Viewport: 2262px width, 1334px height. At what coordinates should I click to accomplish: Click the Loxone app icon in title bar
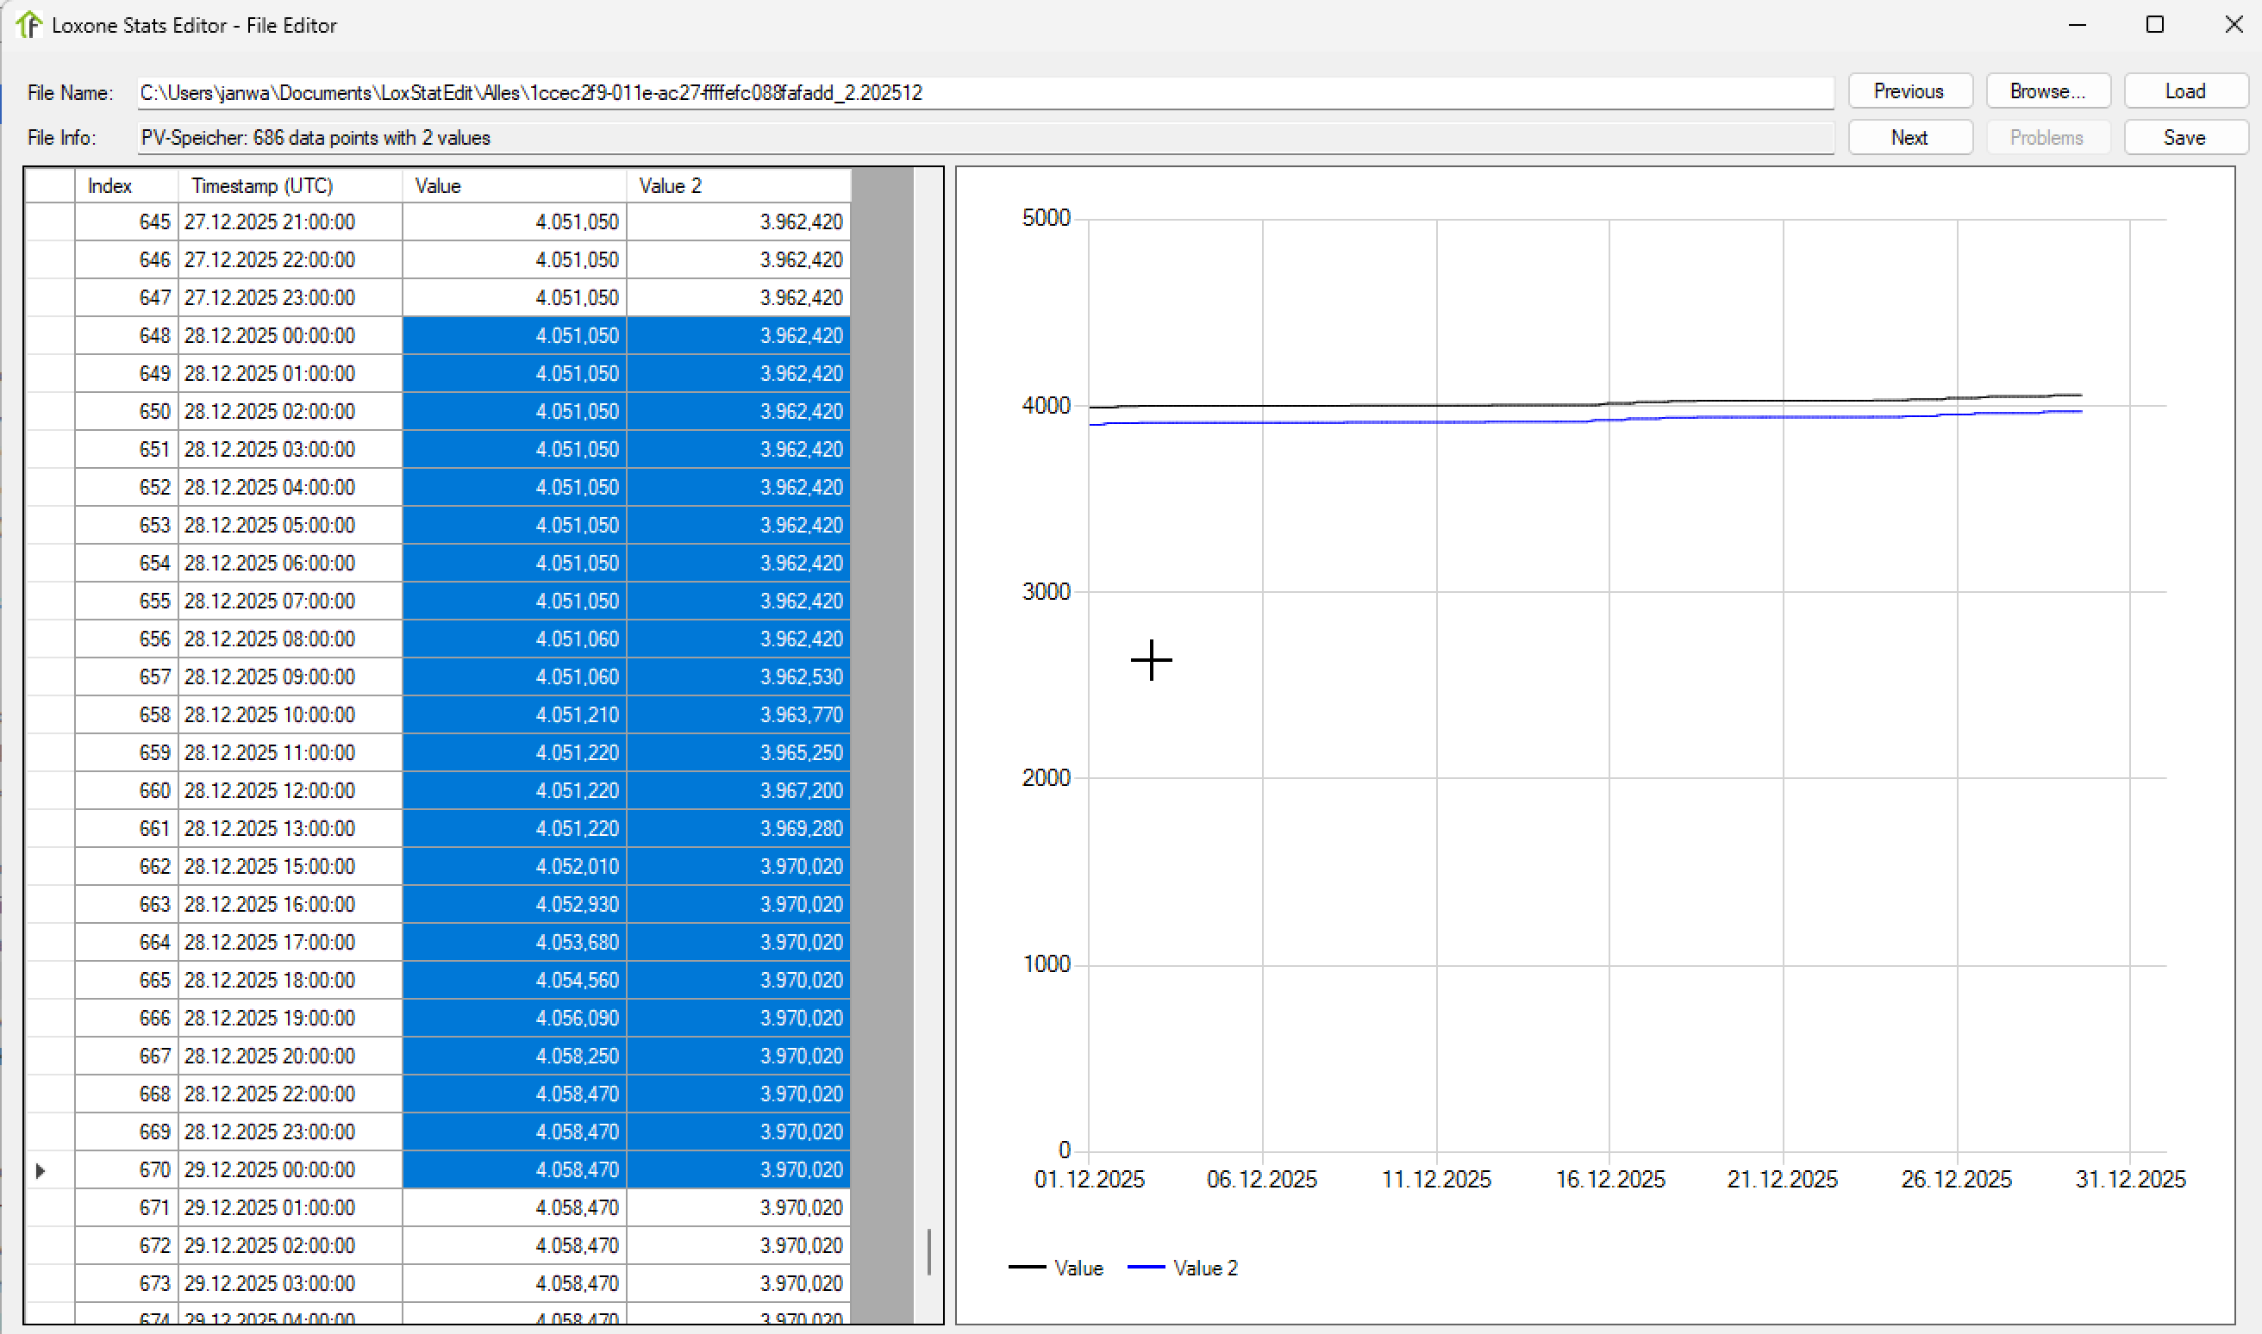pos(28,24)
